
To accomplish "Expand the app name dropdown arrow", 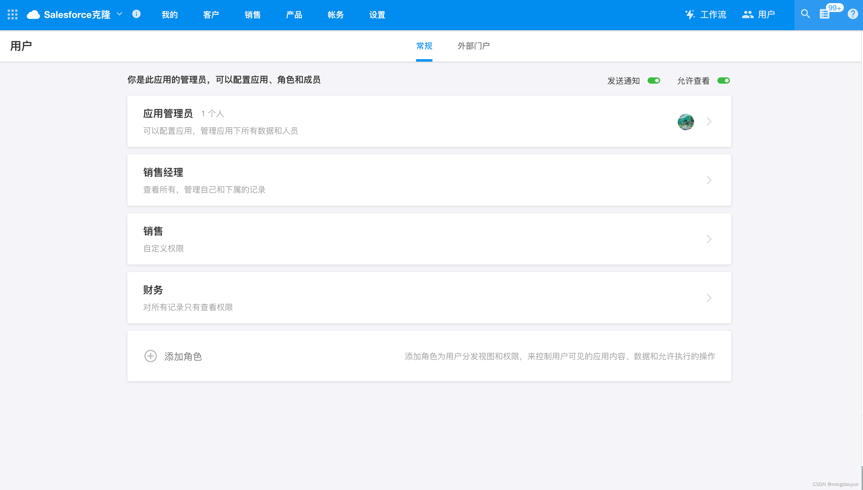I will tap(120, 14).
